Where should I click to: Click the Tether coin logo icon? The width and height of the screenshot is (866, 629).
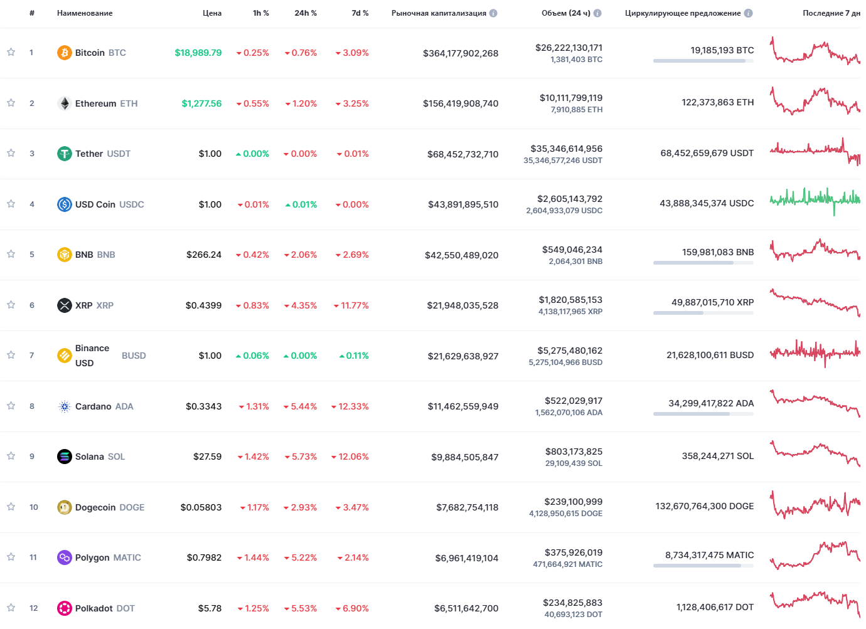click(64, 154)
